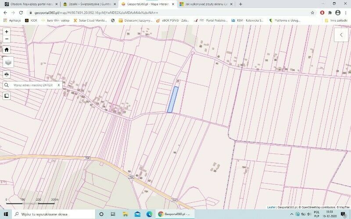Open Chrome extensions puzzle icon
The width and height of the screenshot is (351, 219).
point(330,13)
